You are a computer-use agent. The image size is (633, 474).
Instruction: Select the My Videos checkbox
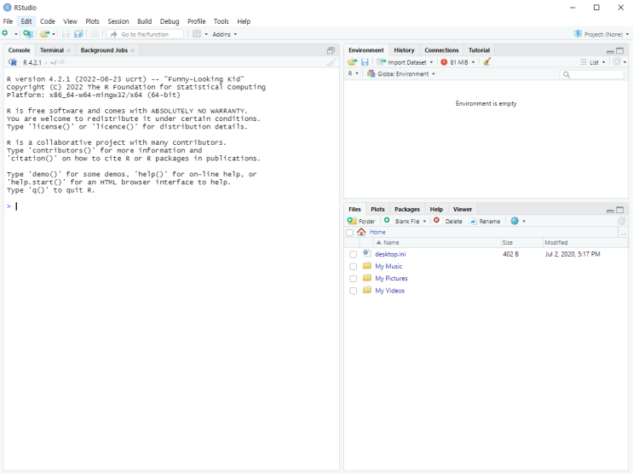353,291
